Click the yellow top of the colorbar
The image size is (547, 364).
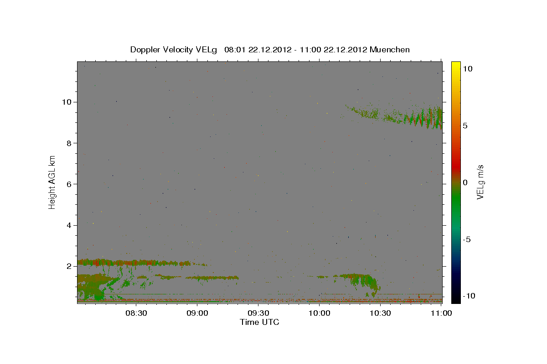(x=456, y=66)
